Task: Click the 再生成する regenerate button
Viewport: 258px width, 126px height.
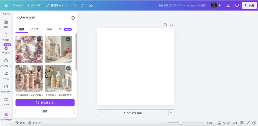Action: 45,103
